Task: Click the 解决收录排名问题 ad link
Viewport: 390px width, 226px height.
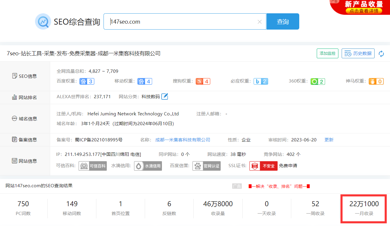Action: point(279,186)
